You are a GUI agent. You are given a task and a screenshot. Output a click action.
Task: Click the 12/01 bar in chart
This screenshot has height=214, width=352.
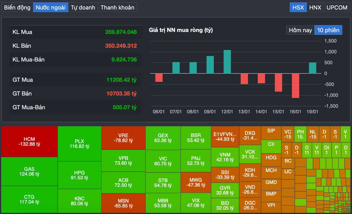(x=227, y=62)
